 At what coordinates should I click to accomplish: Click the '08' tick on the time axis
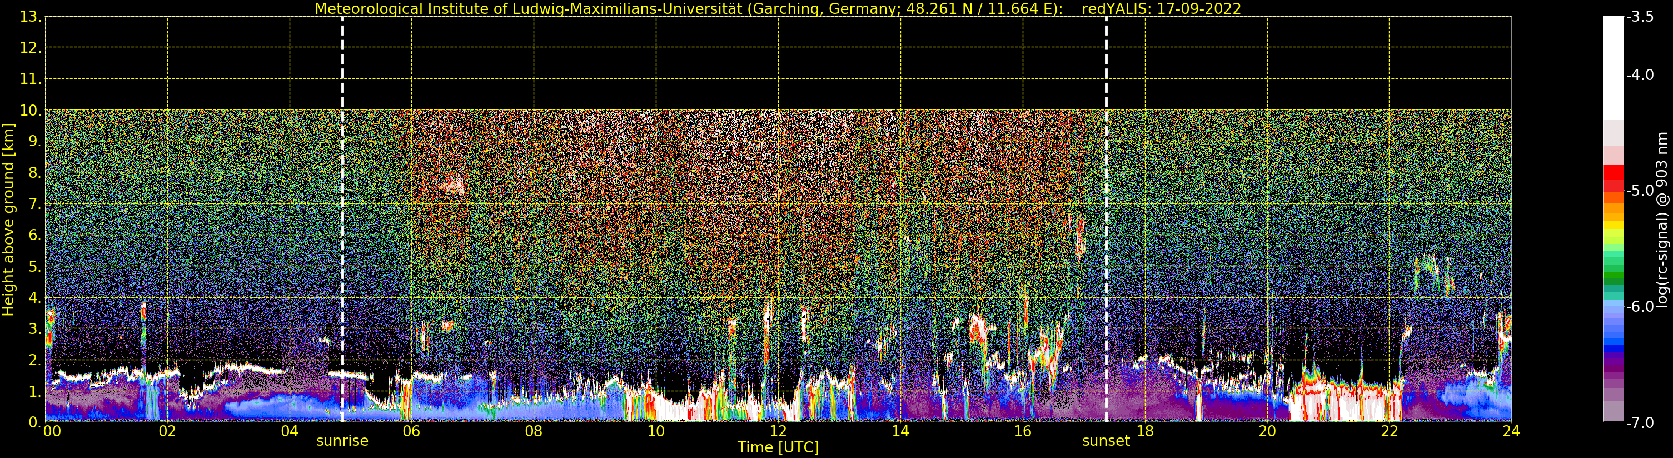click(x=534, y=431)
